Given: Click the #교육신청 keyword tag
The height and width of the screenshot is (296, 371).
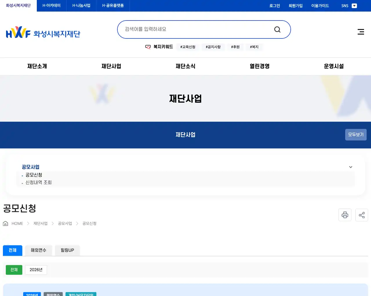Looking at the screenshot, I should (188, 47).
